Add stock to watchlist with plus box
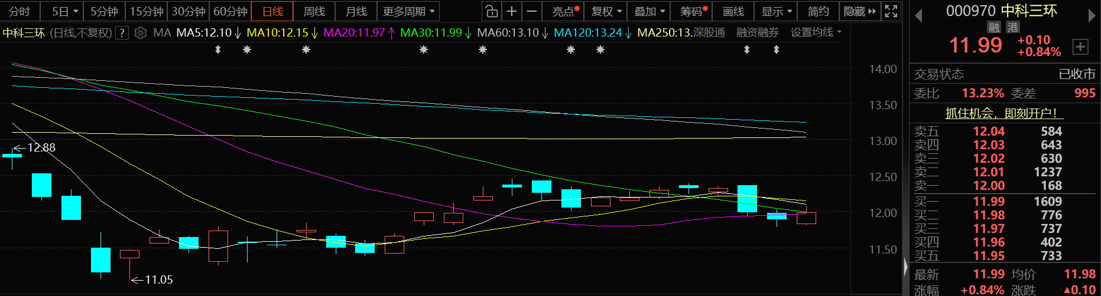This screenshot has height=296, width=1101. (1080, 47)
